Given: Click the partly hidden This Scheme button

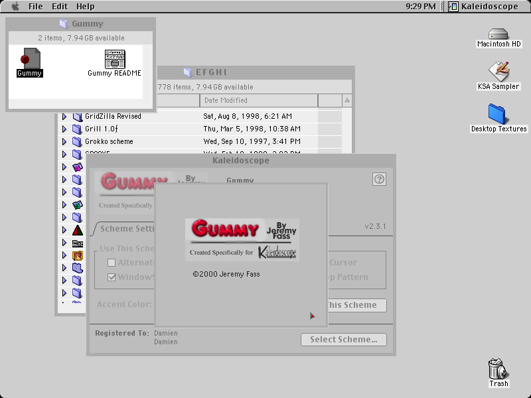Looking at the screenshot, I should point(357,305).
